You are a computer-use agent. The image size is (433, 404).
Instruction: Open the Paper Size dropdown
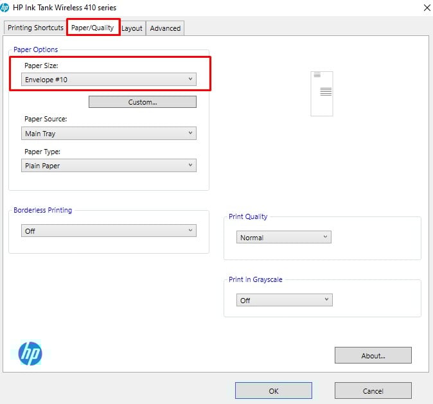[109, 80]
